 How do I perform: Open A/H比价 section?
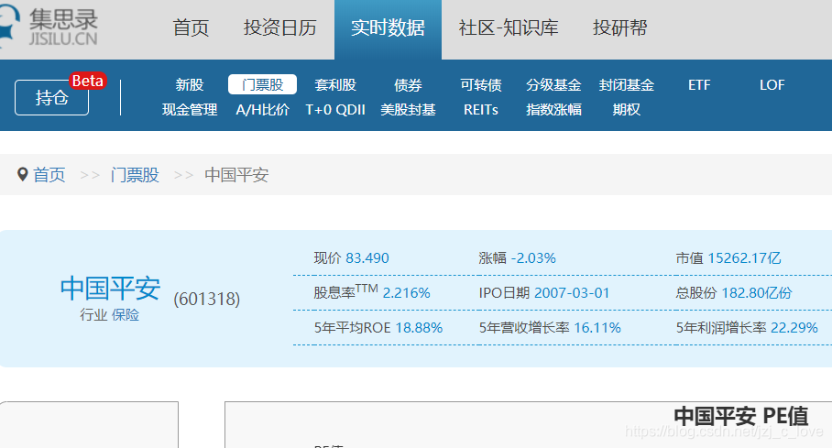(262, 109)
